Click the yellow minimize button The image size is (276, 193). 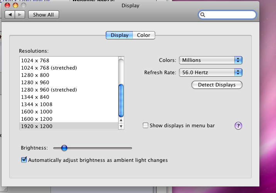(15, 5)
